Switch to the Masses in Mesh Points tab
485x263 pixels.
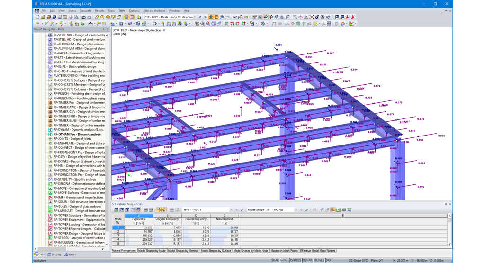point(284,251)
